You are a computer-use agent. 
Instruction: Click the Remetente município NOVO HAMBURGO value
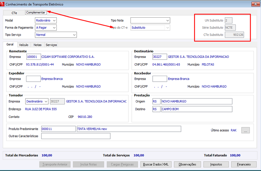[88, 64]
